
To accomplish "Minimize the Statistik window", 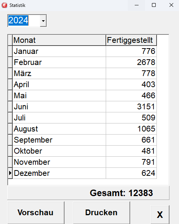I will (x=137, y=5).
